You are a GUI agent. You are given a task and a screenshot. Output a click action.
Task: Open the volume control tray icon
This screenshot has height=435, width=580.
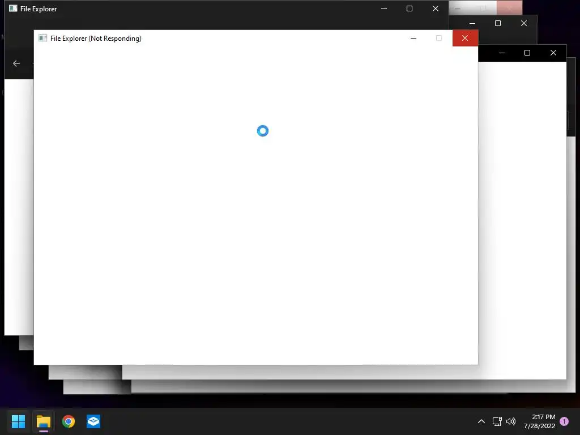(511, 421)
